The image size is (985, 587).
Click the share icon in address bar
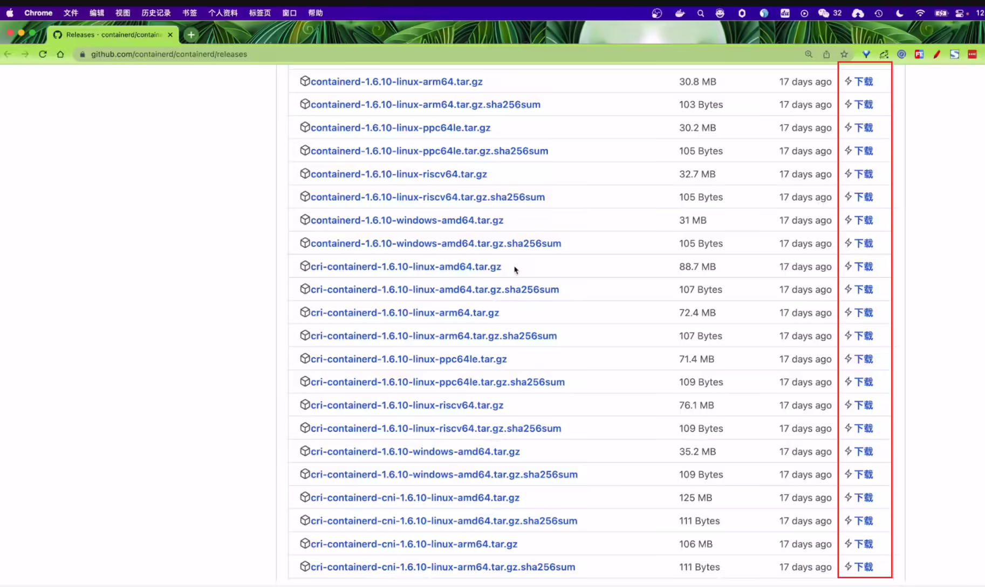pos(826,54)
